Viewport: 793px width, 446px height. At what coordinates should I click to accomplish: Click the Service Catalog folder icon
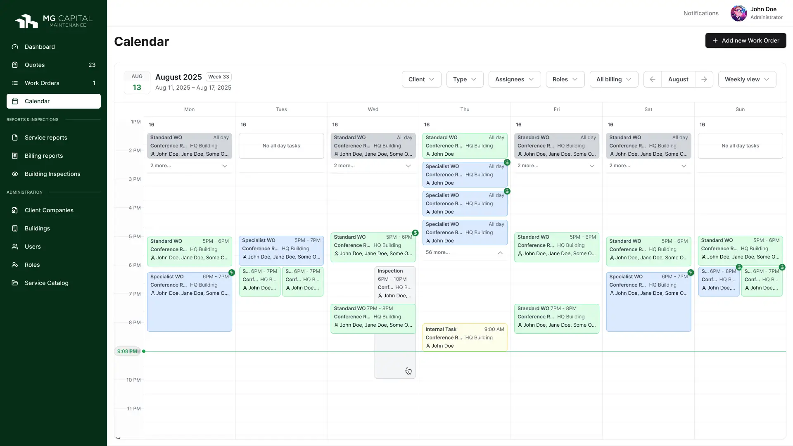pyautogui.click(x=15, y=283)
